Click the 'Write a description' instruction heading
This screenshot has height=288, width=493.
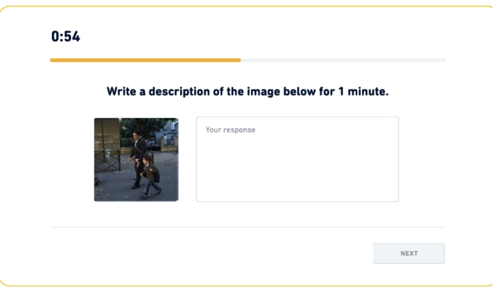coord(248,92)
